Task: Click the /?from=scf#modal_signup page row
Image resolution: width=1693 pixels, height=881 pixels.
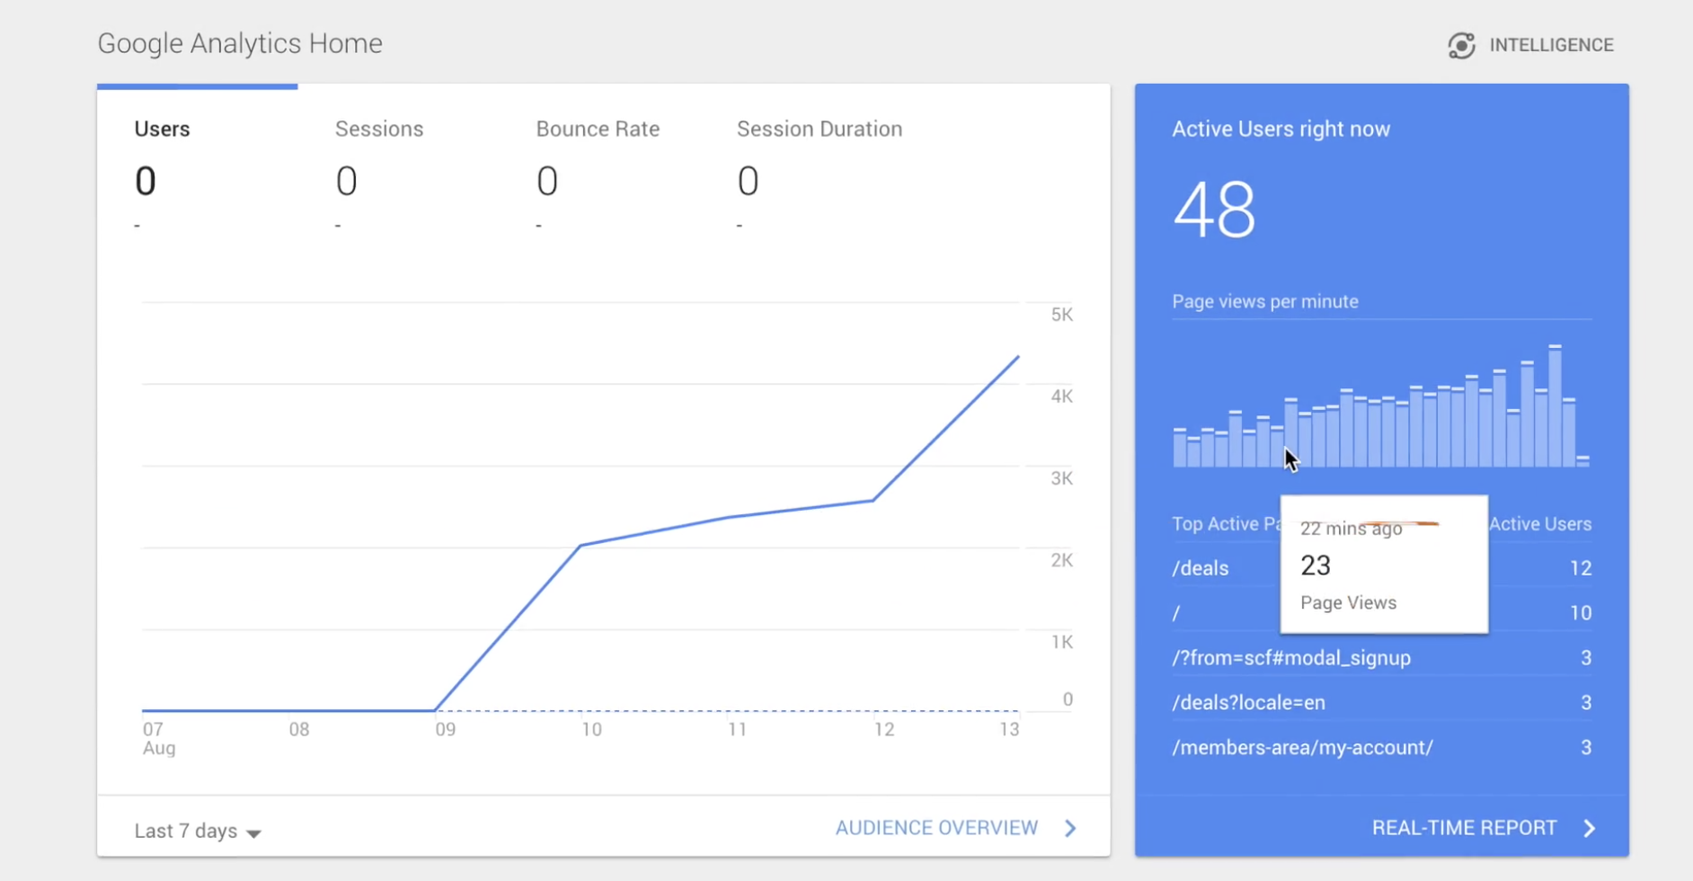Action: 1381,658
